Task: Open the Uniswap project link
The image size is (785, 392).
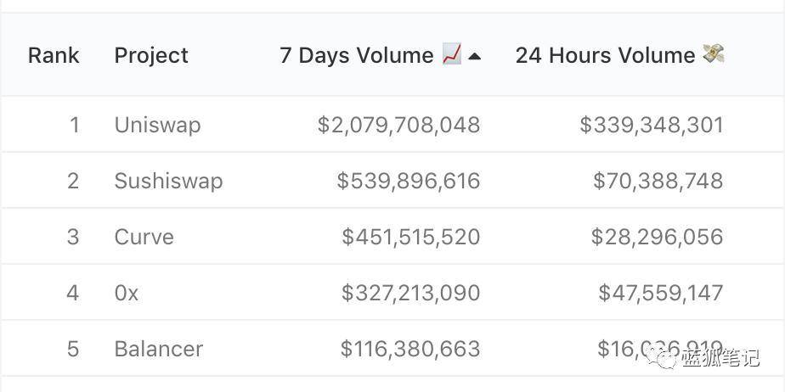Action: 157,125
